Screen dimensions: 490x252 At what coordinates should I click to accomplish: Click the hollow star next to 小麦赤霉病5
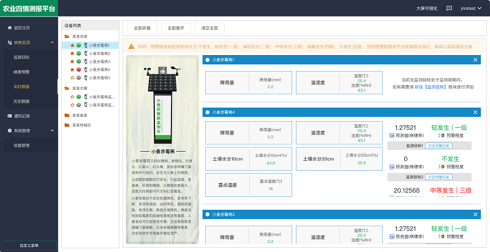pyautogui.click(x=72, y=78)
